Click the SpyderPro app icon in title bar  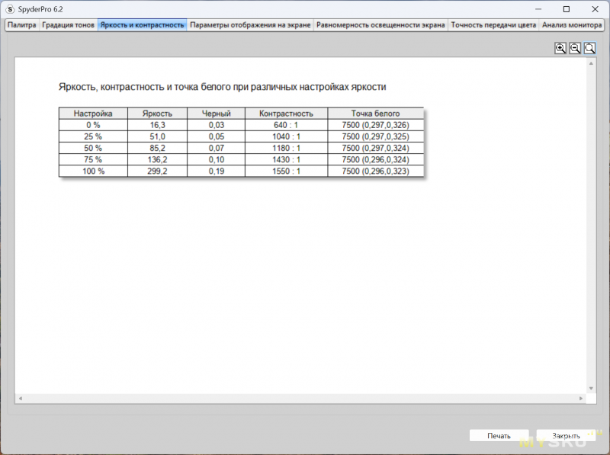coord(10,9)
